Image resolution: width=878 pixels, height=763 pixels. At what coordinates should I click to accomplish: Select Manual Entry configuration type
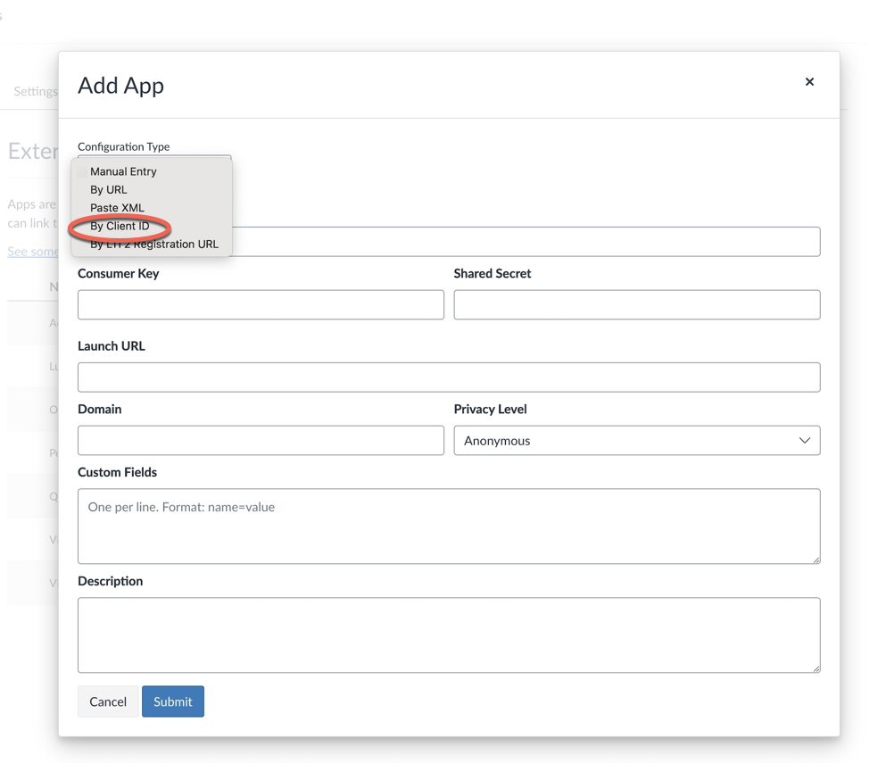(123, 171)
